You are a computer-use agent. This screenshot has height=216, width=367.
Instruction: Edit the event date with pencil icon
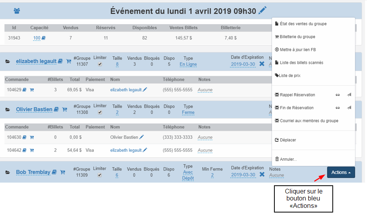(x=262, y=10)
